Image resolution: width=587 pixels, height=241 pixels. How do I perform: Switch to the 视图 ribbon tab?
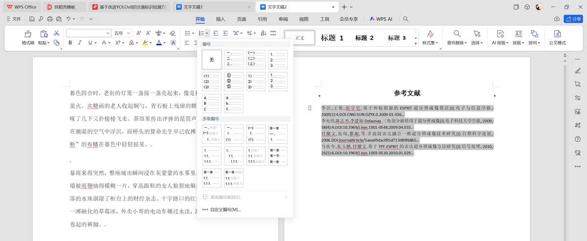(304, 19)
